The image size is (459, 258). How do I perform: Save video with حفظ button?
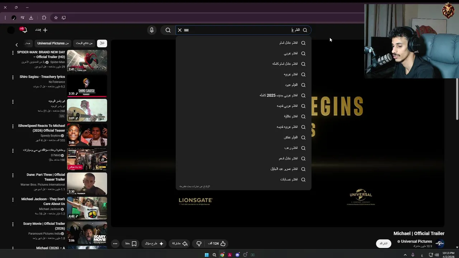(131, 244)
